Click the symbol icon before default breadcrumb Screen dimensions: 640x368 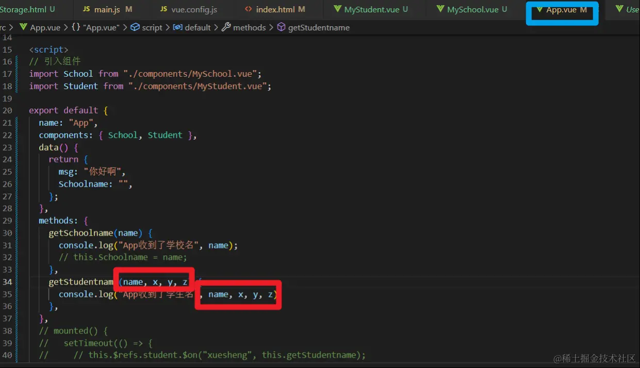point(177,27)
